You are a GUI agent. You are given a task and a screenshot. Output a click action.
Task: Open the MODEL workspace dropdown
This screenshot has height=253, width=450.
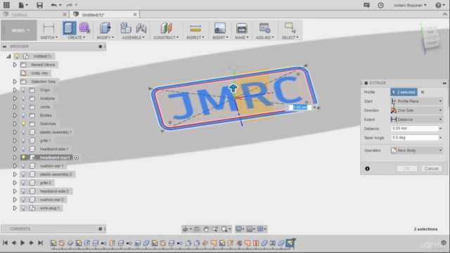click(x=19, y=30)
